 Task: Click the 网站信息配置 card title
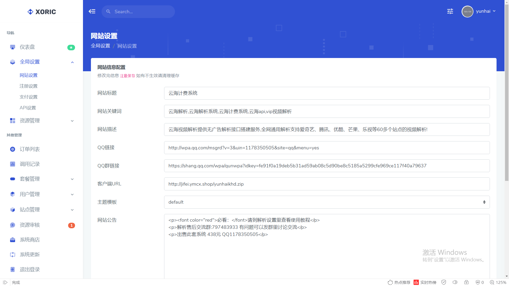tap(111, 67)
